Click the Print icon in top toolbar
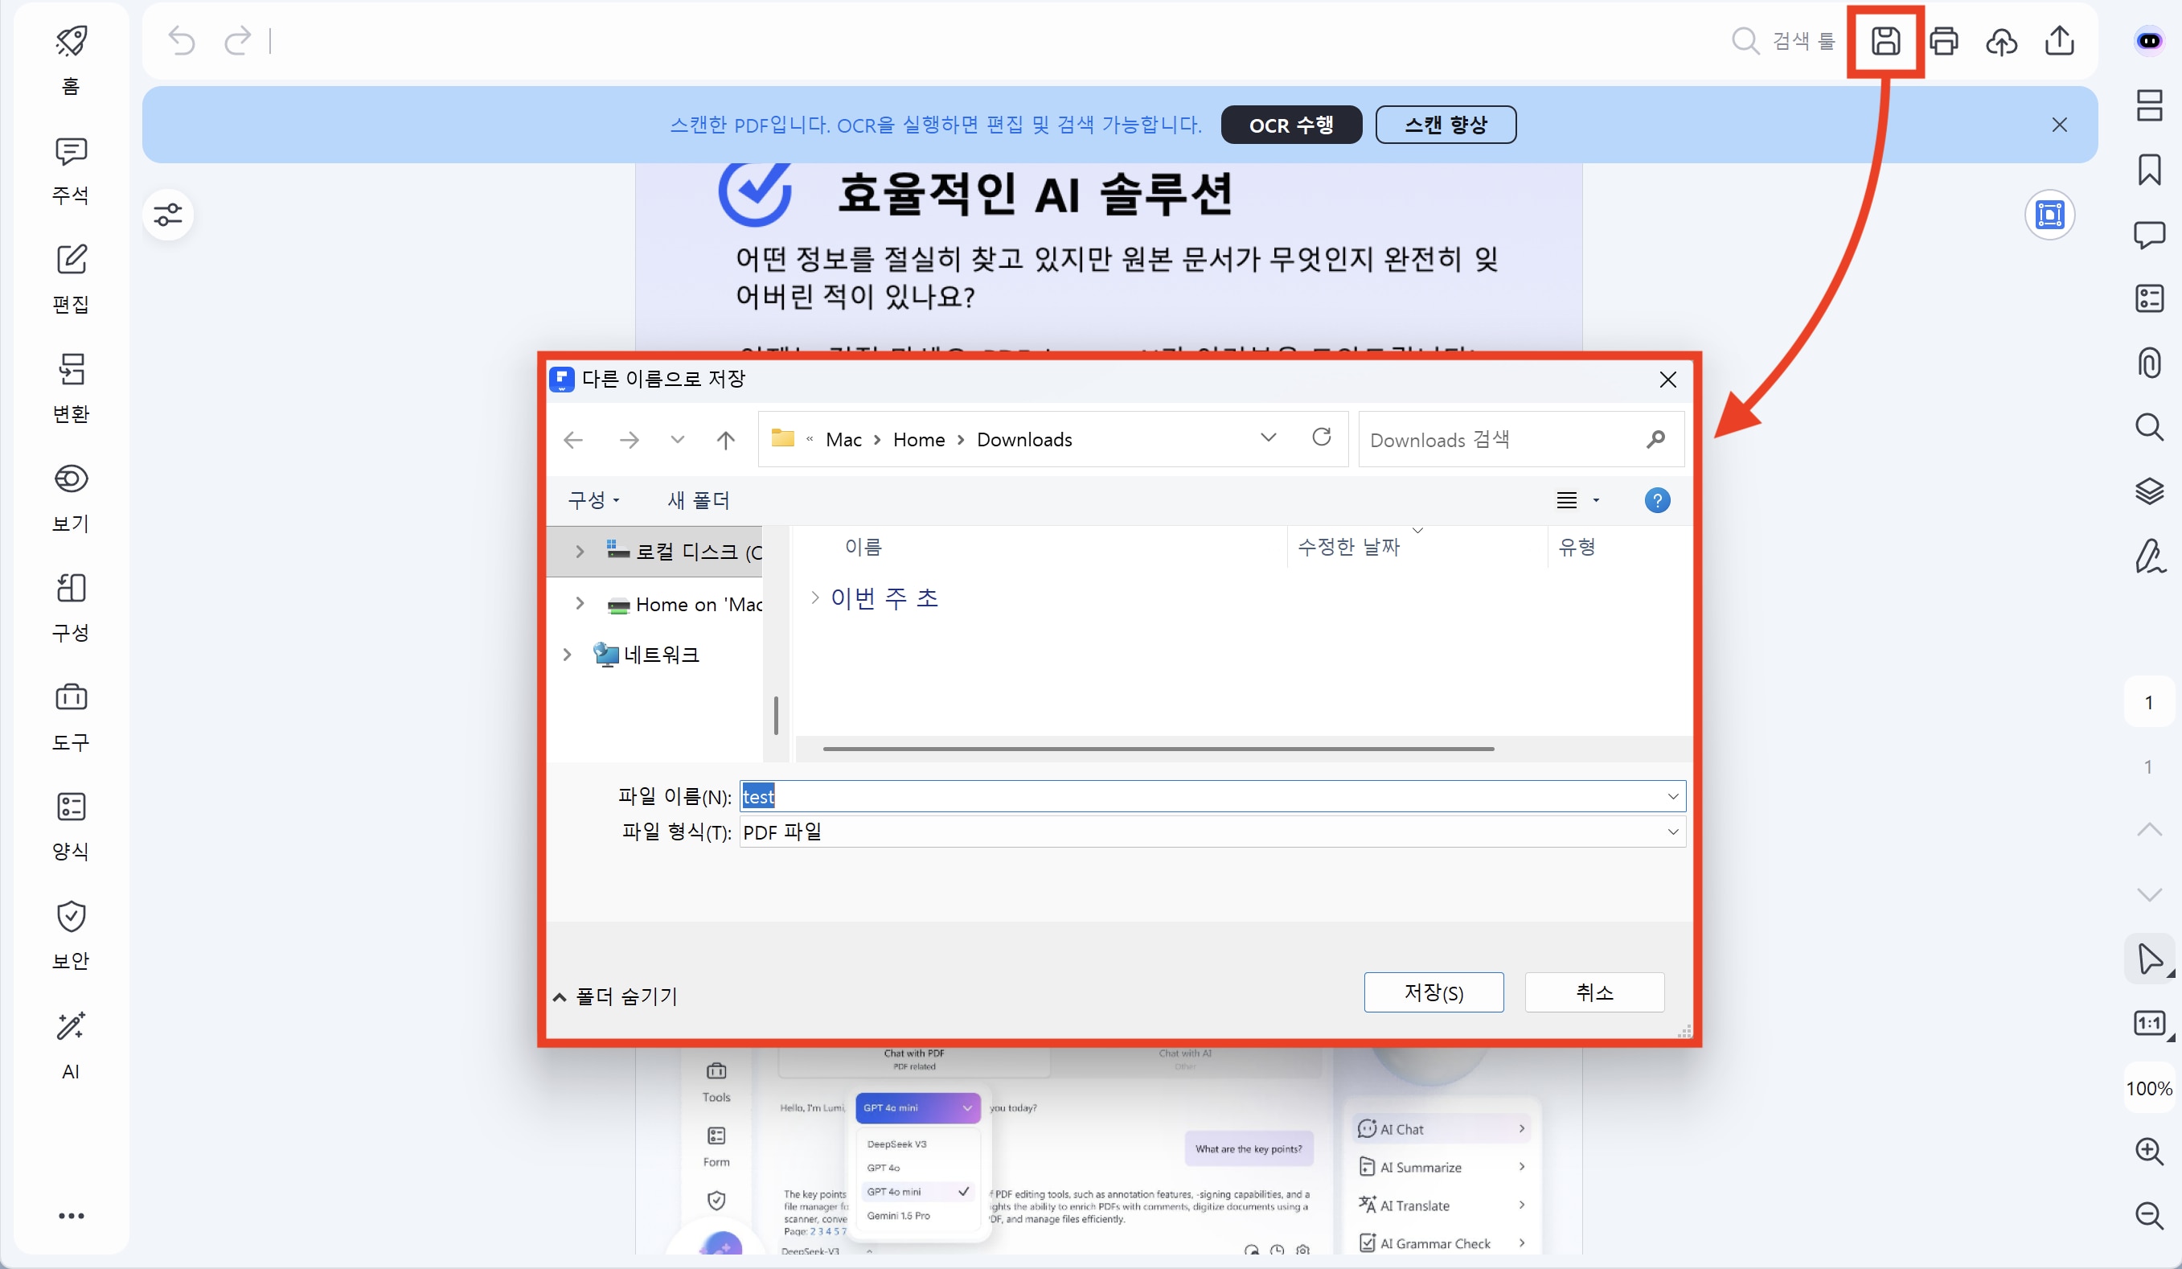Image resolution: width=2182 pixels, height=1269 pixels. [x=1944, y=40]
